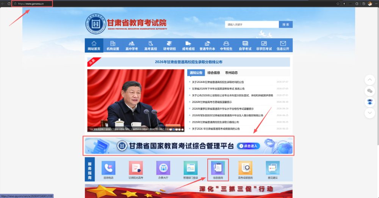Switch to the 通知公告 tab
The image size is (379, 198).
[196, 73]
